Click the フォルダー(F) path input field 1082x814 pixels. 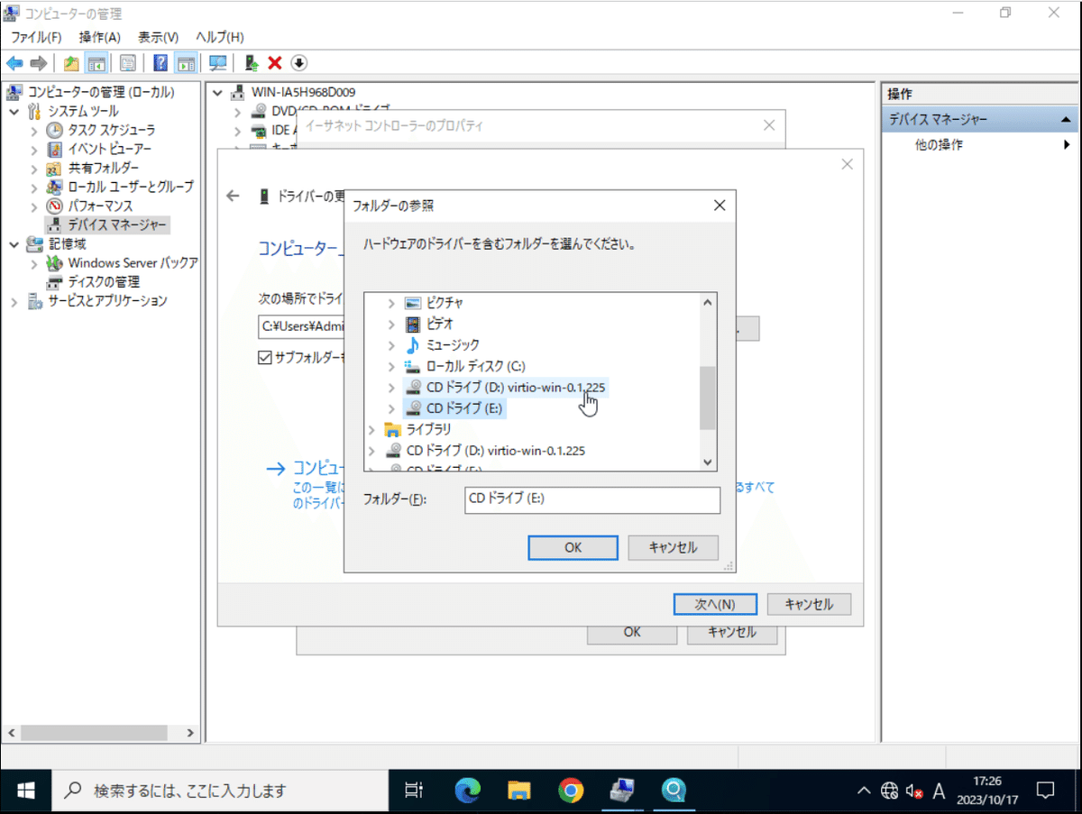click(x=592, y=499)
